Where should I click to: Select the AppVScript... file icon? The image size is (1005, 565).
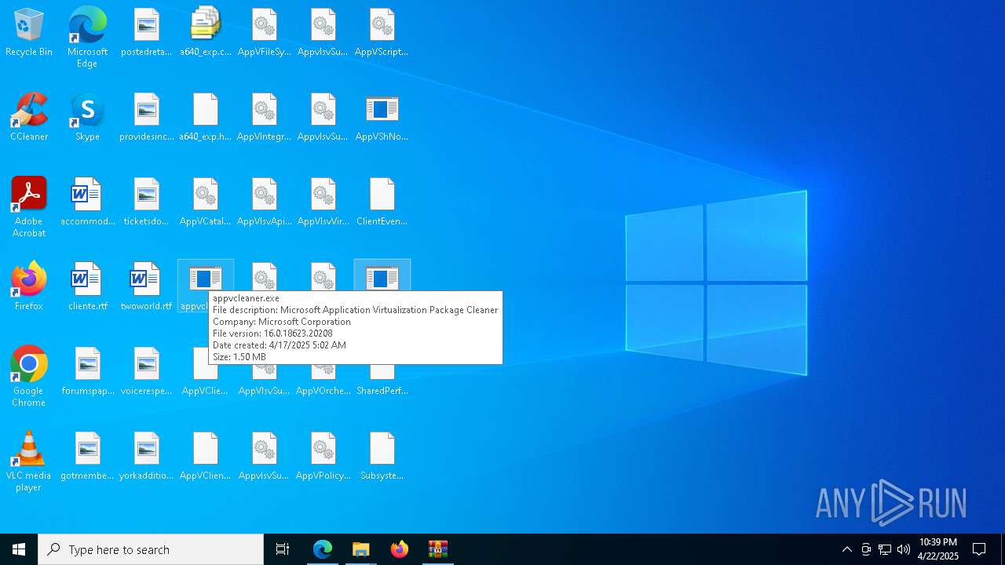(x=382, y=33)
